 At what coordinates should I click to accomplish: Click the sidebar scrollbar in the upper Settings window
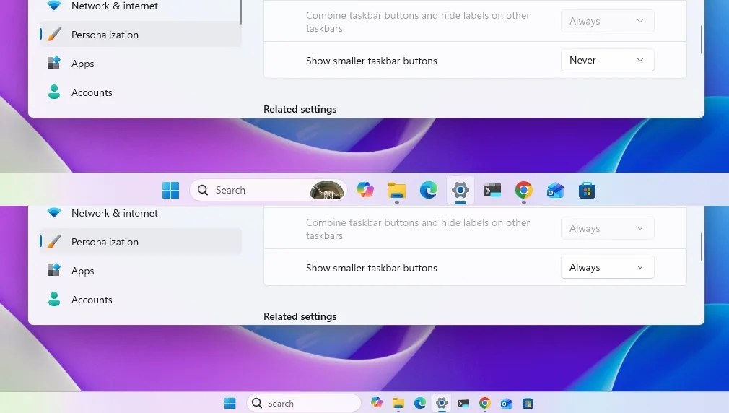tap(241, 12)
